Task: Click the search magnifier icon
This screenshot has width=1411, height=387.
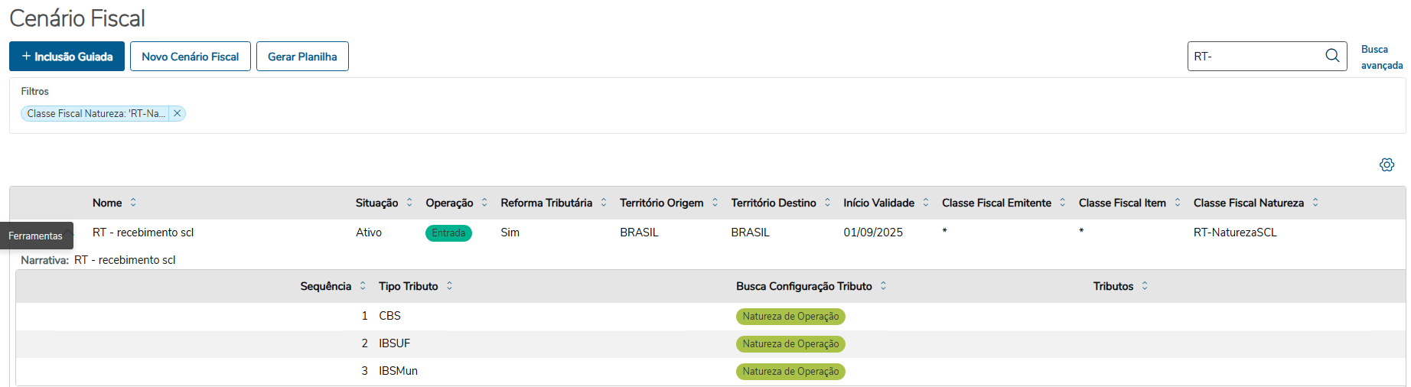Action: [x=1332, y=56]
